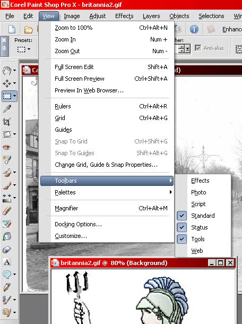
Task: Select the Paint Brush tool
Action: 7,185
